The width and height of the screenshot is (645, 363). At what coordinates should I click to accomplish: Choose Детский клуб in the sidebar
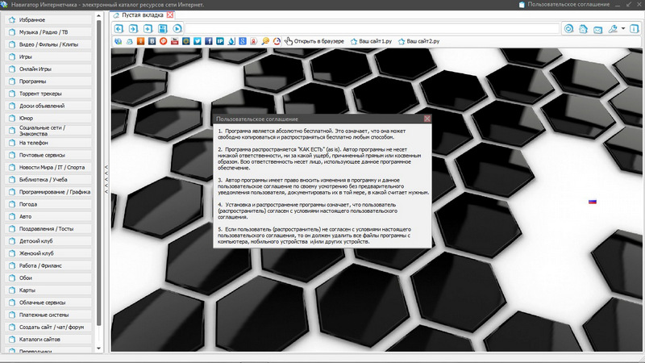(x=48, y=241)
